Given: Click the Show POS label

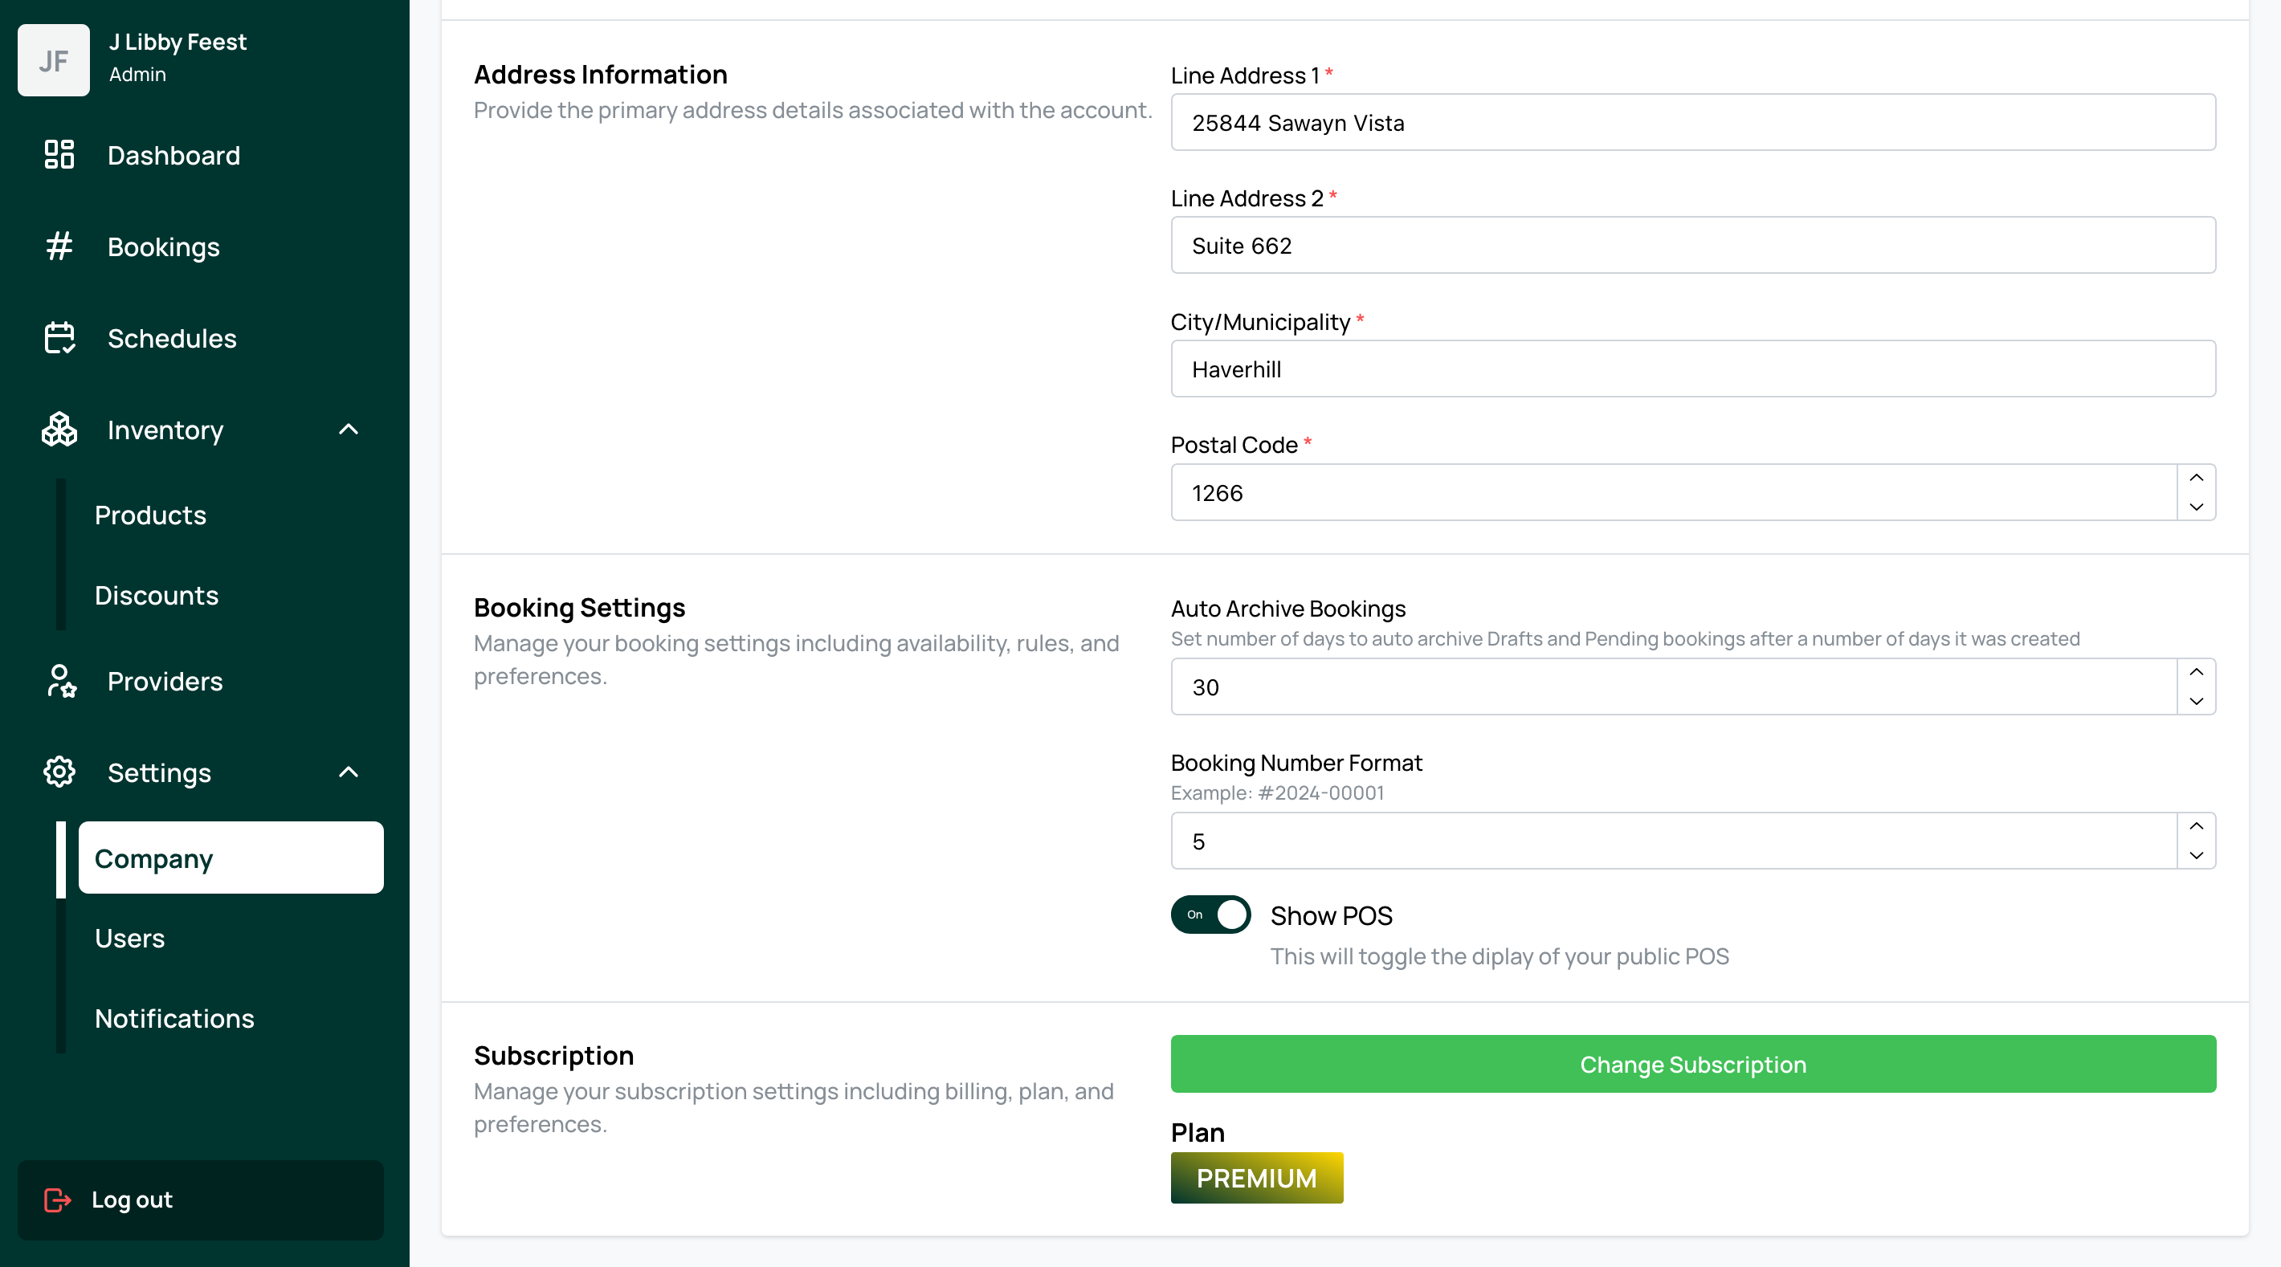Looking at the screenshot, I should pos(1331,915).
